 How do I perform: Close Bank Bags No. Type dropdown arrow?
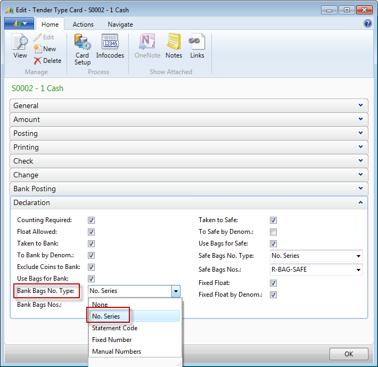point(176,291)
